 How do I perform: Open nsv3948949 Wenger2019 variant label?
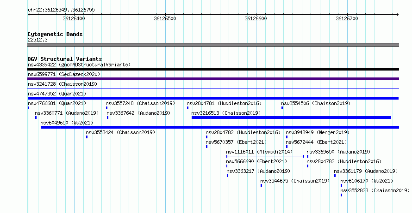pyautogui.click(x=318, y=132)
